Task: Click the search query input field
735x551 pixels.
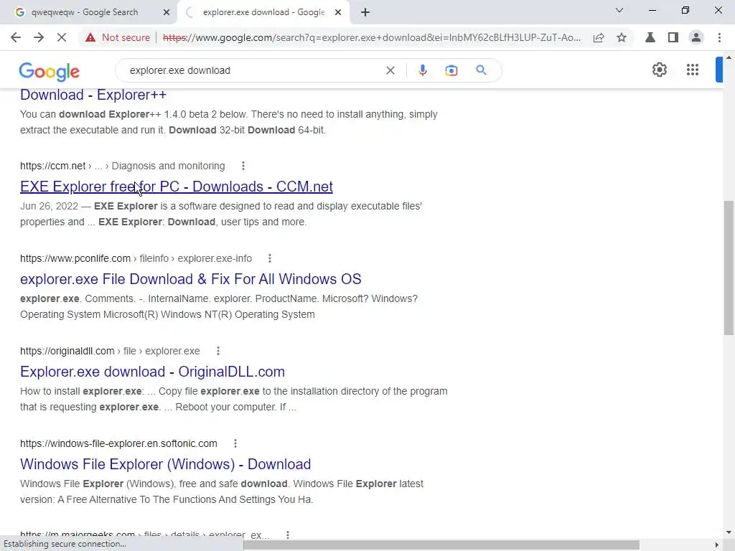Action: (x=253, y=70)
